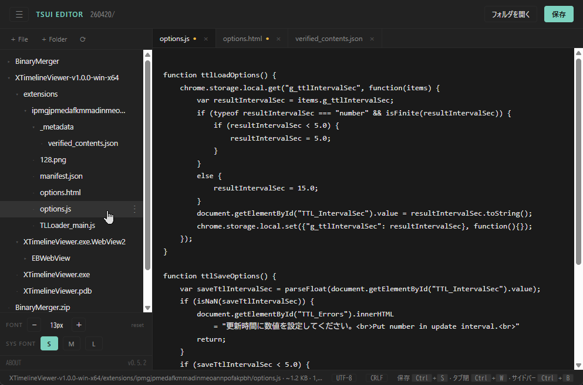Select XTimelineViewer.pdb in file tree
Image resolution: width=583 pixels, height=385 pixels.
pos(58,291)
